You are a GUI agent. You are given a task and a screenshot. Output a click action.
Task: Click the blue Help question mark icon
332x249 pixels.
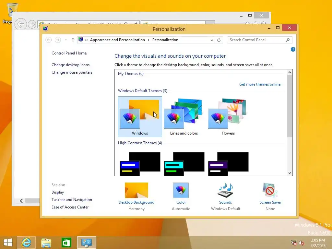293,49
